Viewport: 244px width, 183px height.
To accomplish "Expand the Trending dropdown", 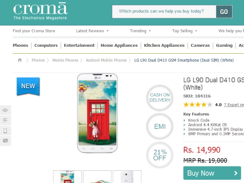I will coord(140,31).
